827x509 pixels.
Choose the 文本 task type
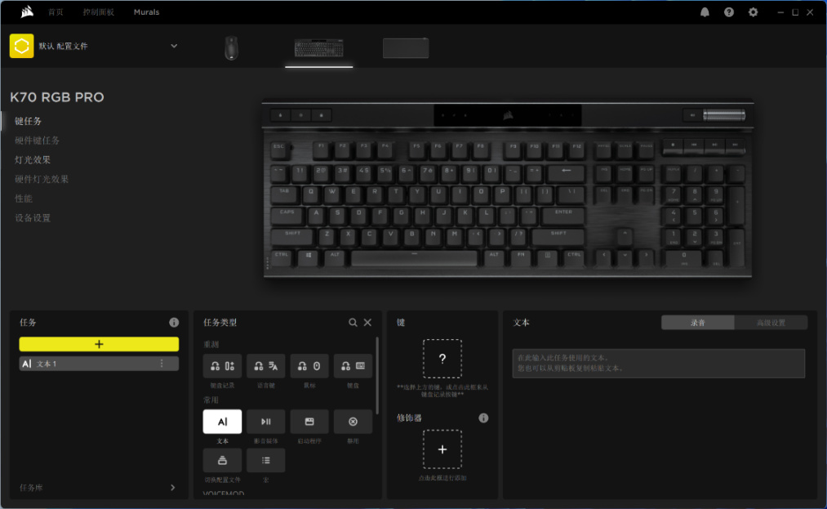(x=222, y=422)
